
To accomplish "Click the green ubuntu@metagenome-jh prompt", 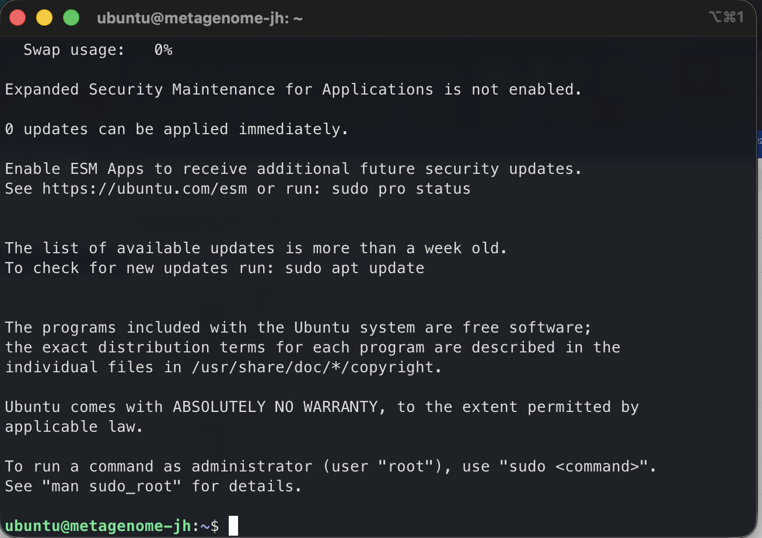I will (97, 526).
